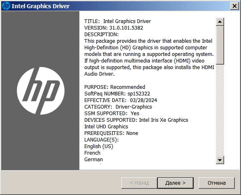Click the VERSION: 31.0.101.5382 line
Screen dimensions: 241x195
coord(114,28)
